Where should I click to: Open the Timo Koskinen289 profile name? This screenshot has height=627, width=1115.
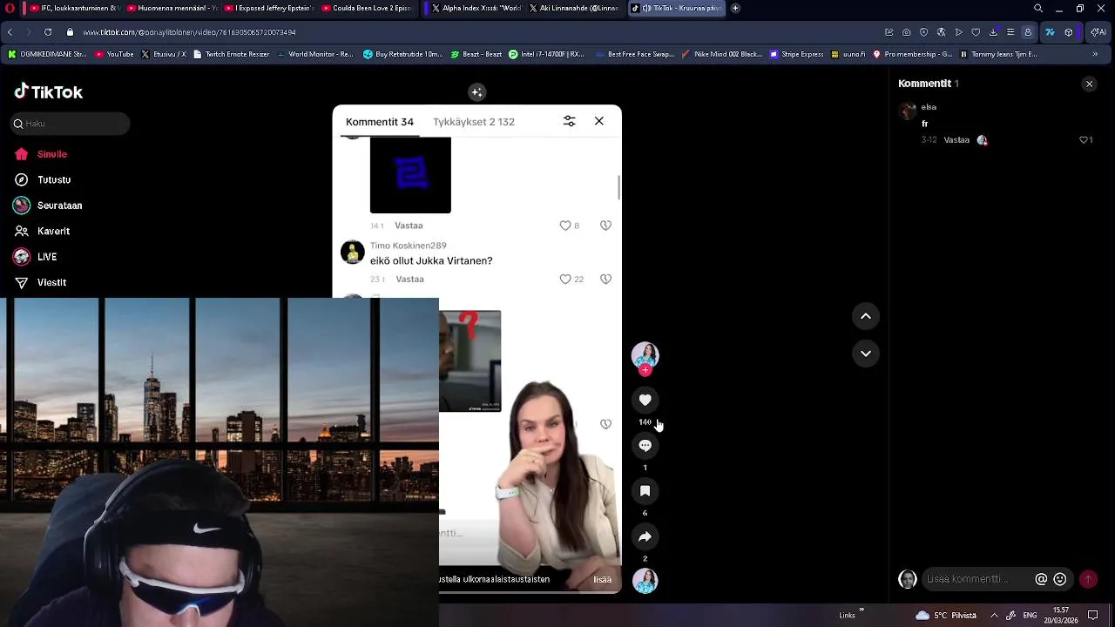[409, 246]
